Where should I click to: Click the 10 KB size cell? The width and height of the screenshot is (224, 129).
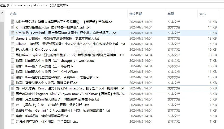(x=212, y=55)
